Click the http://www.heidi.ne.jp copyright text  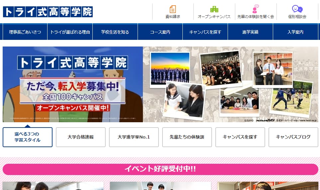click(x=305, y=120)
